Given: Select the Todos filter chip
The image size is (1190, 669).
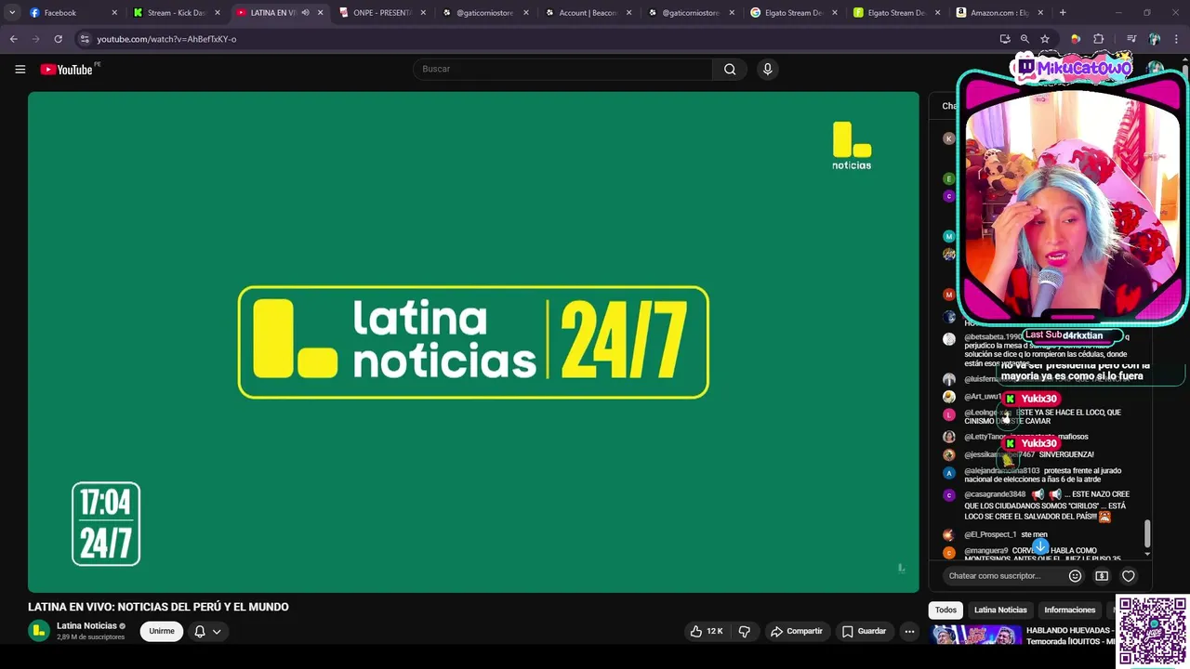Looking at the screenshot, I should pos(945,610).
